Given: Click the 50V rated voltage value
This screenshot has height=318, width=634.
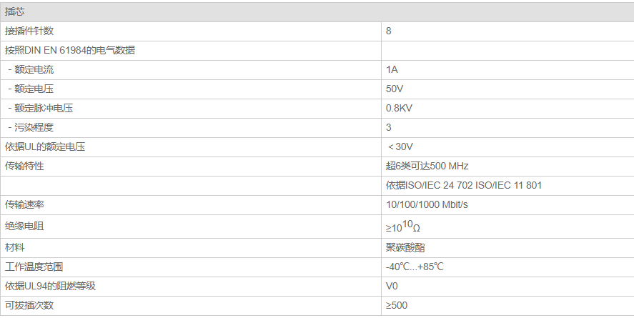Looking at the screenshot, I should pyautogui.click(x=395, y=89).
